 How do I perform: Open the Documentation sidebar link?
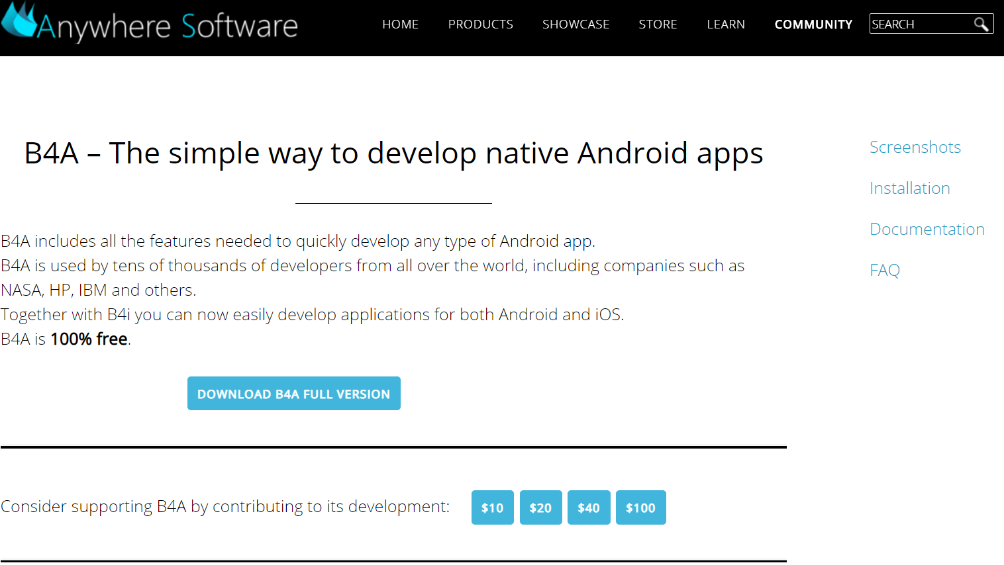coord(927,229)
